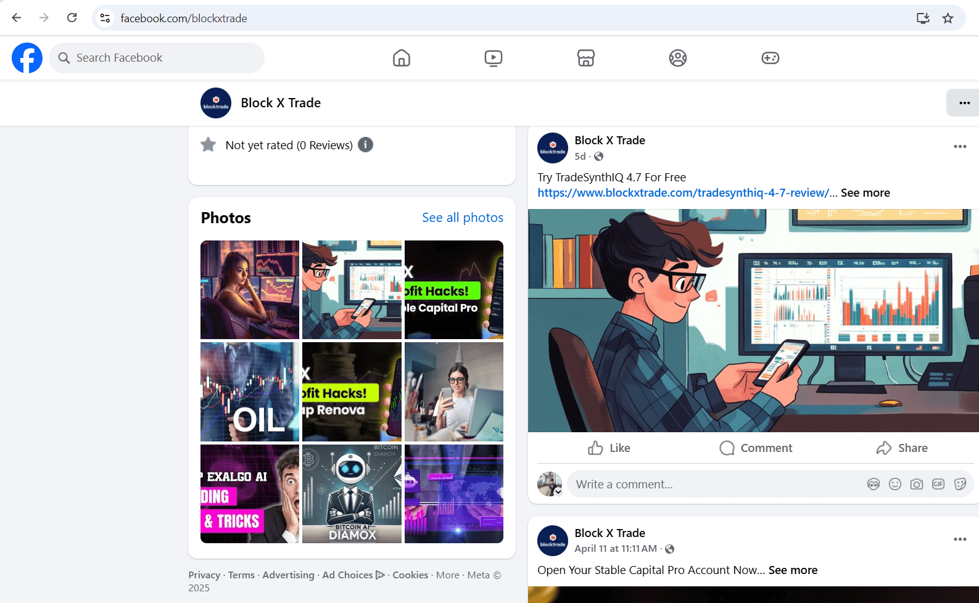979x603 pixels.
Task: Open the Ad Choices footer link
Action: coord(353,575)
